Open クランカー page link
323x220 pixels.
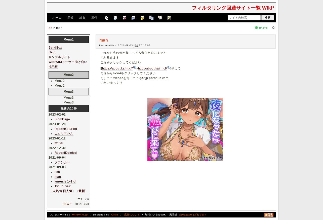pos(62,162)
